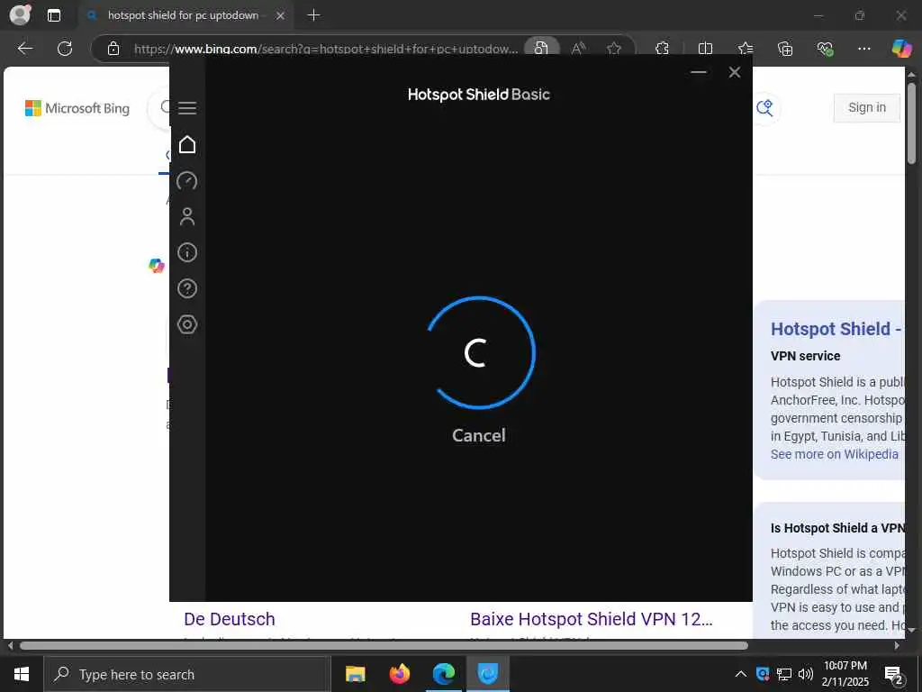Click the Copilot icon on Bing page
The image size is (922, 692).
[157, 266]
